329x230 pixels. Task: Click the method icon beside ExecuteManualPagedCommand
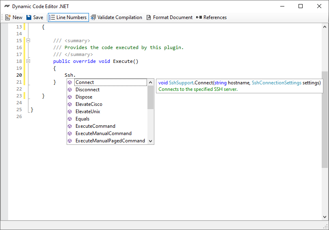70,141
